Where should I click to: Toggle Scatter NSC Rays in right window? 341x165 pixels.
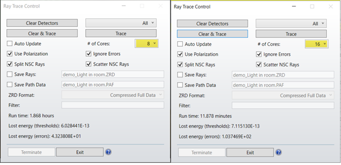(259, 65)
